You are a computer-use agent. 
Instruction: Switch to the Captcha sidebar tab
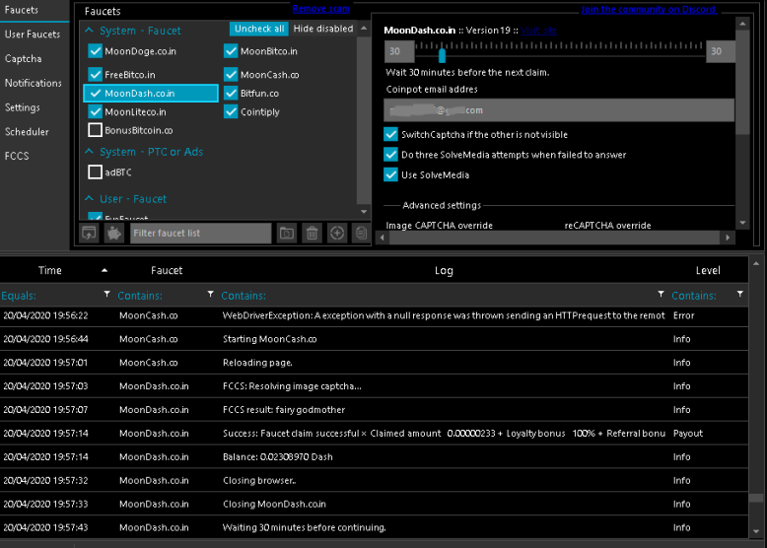(23, 59)
